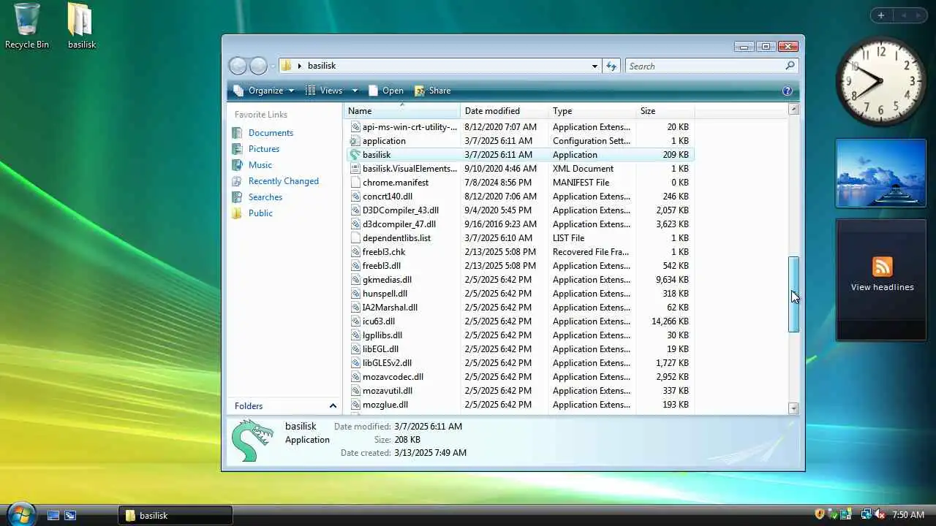Click the Share toolbar button
This screenshot has width=936, height=526.
[x=432, y=91]
